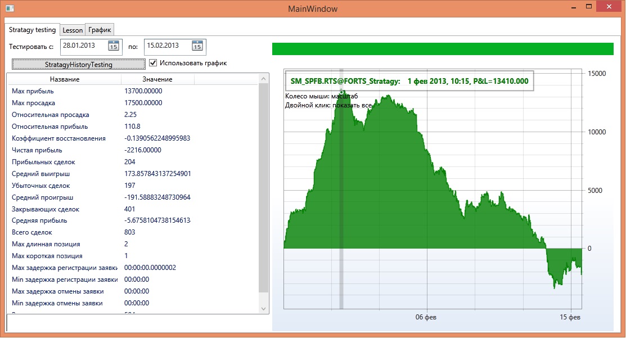The image size is (626, 338).
Task: Click the green progress bar
Action: click(443, 49)
